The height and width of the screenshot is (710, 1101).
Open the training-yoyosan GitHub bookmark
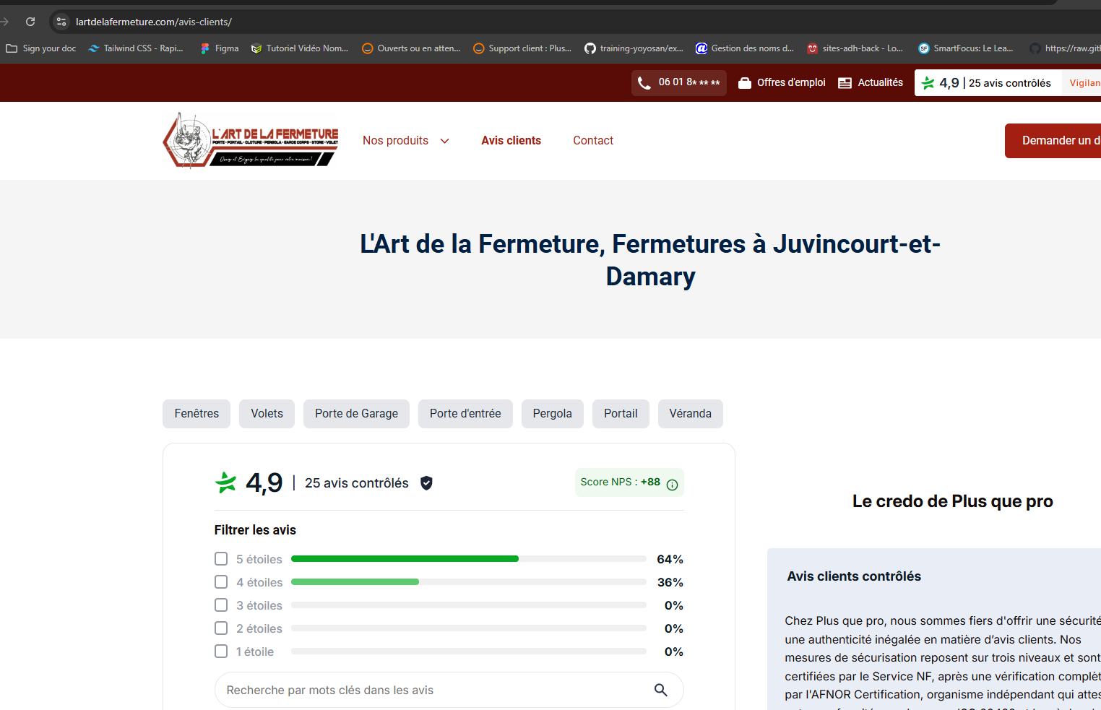tap(634, 48)
